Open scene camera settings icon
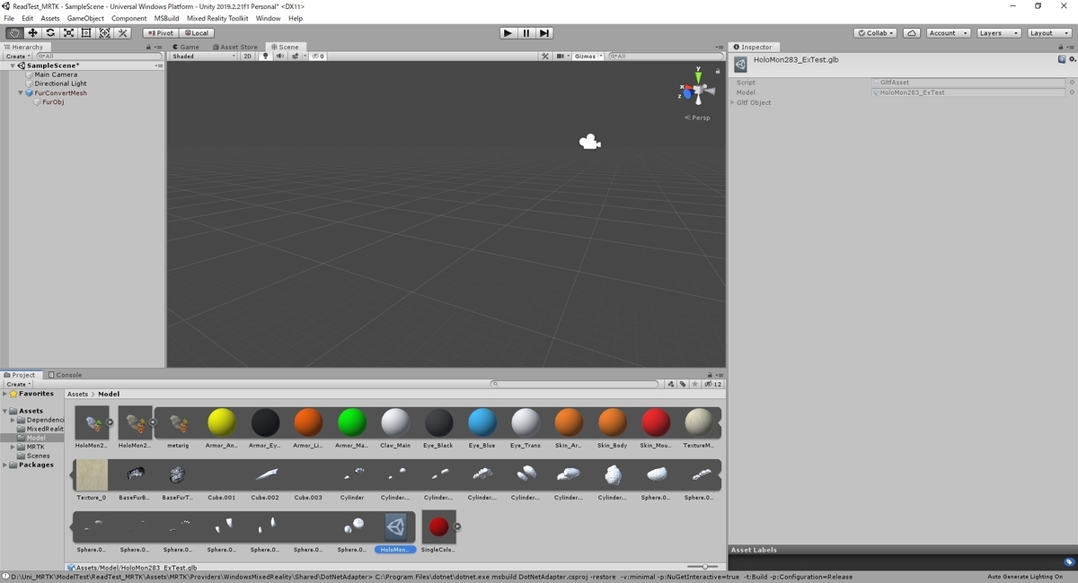The height and width of the screenshot is (583, 1078). coord(562,57)
